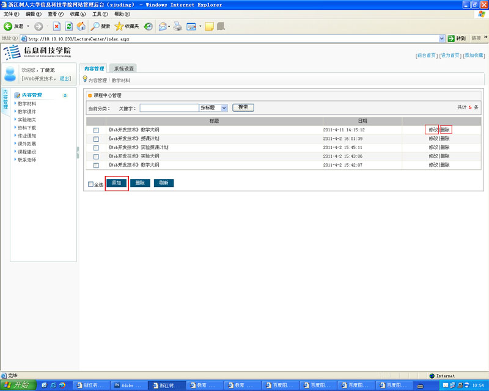The width and height of the screenshot is (489, 391).
Task: Collapse the sidebar using splitter handle
Action: click(78, 152)
